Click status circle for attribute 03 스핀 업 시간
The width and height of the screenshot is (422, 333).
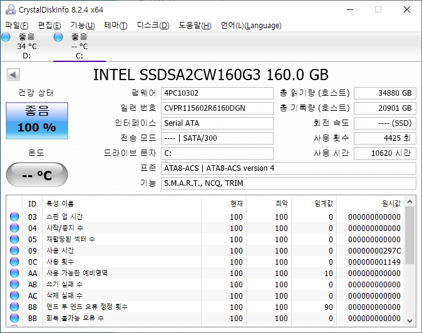pos(14,217)
